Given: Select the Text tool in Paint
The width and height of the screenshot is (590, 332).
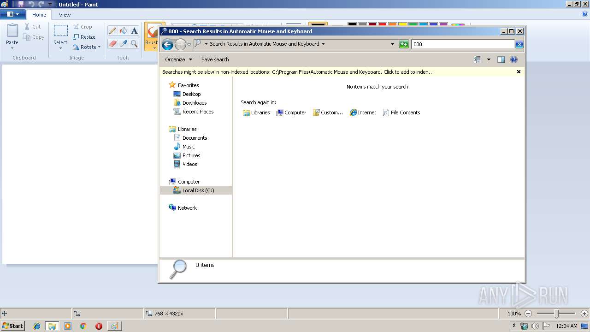Looking at the screenshot, I should pos(134,31).
